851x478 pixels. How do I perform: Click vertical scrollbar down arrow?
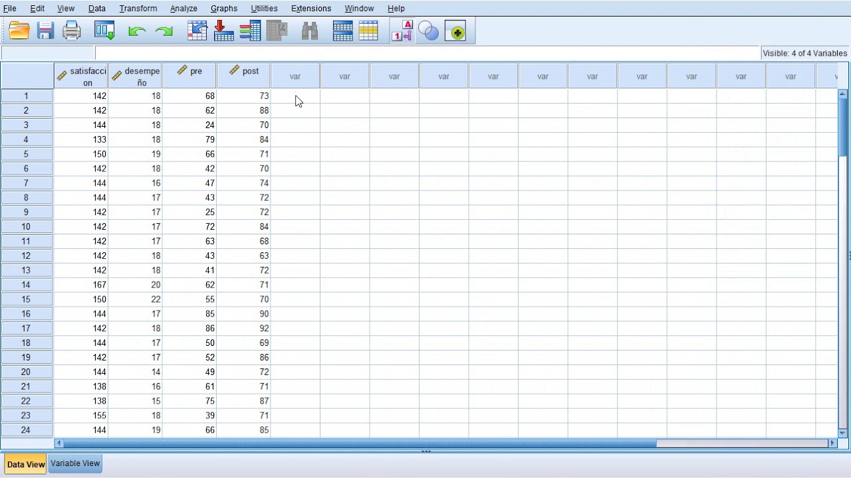843,433
